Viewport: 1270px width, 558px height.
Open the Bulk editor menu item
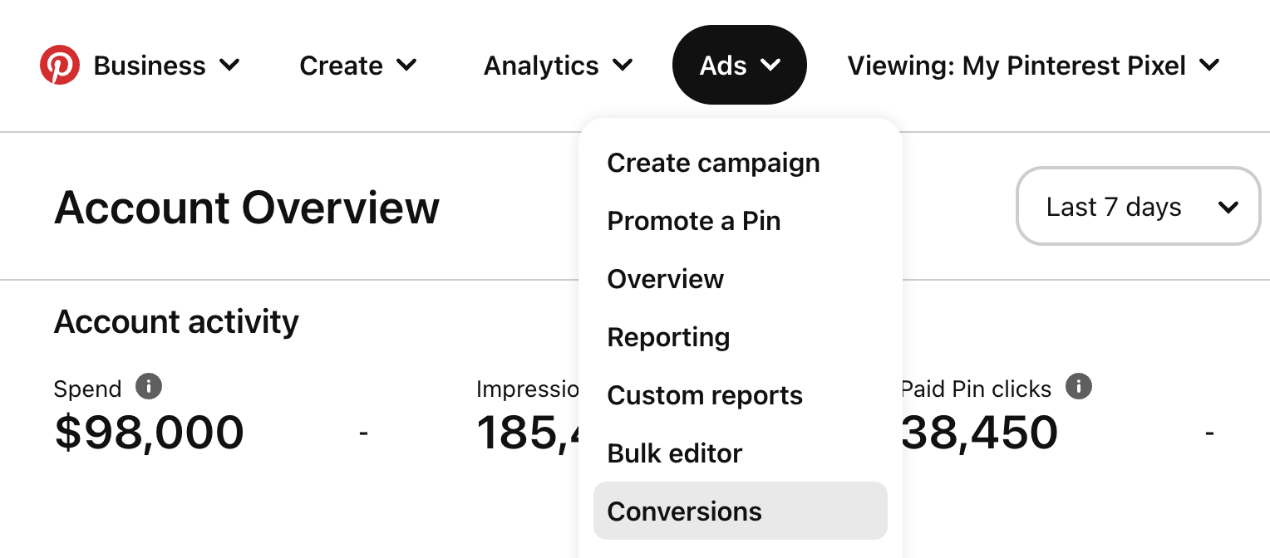click(675, 453)
